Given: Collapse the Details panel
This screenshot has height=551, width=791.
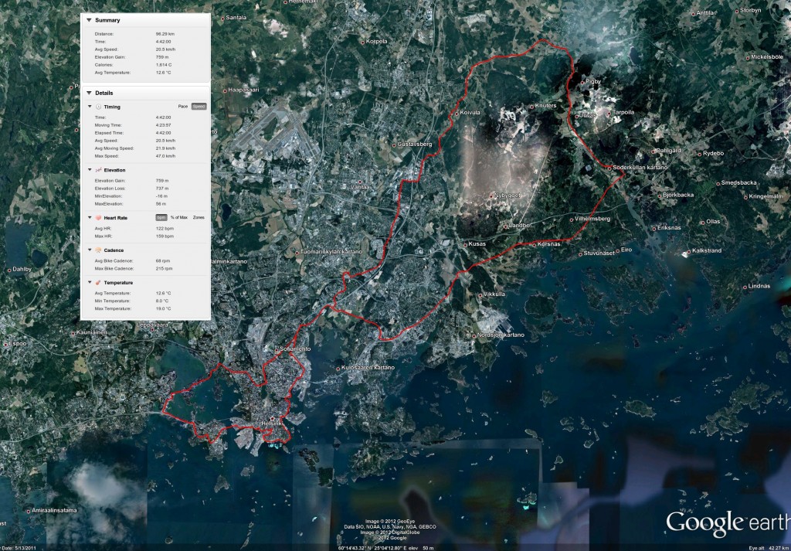Looking at the screenshot, I should tap(89, 93).
